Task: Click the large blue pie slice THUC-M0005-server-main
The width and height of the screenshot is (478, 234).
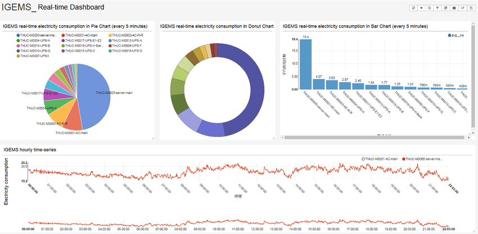Action: coord(95,98)
